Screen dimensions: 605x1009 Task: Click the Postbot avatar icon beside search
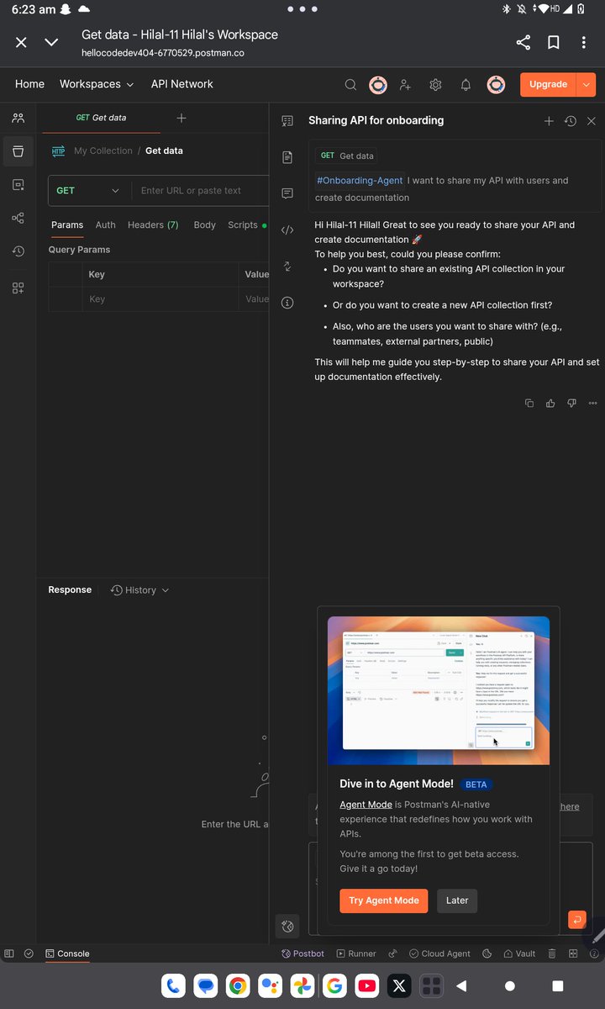coord(378,84)
